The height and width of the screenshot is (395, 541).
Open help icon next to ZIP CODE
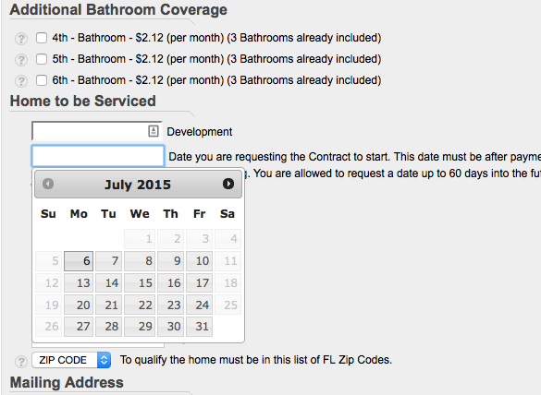[21, 361]
